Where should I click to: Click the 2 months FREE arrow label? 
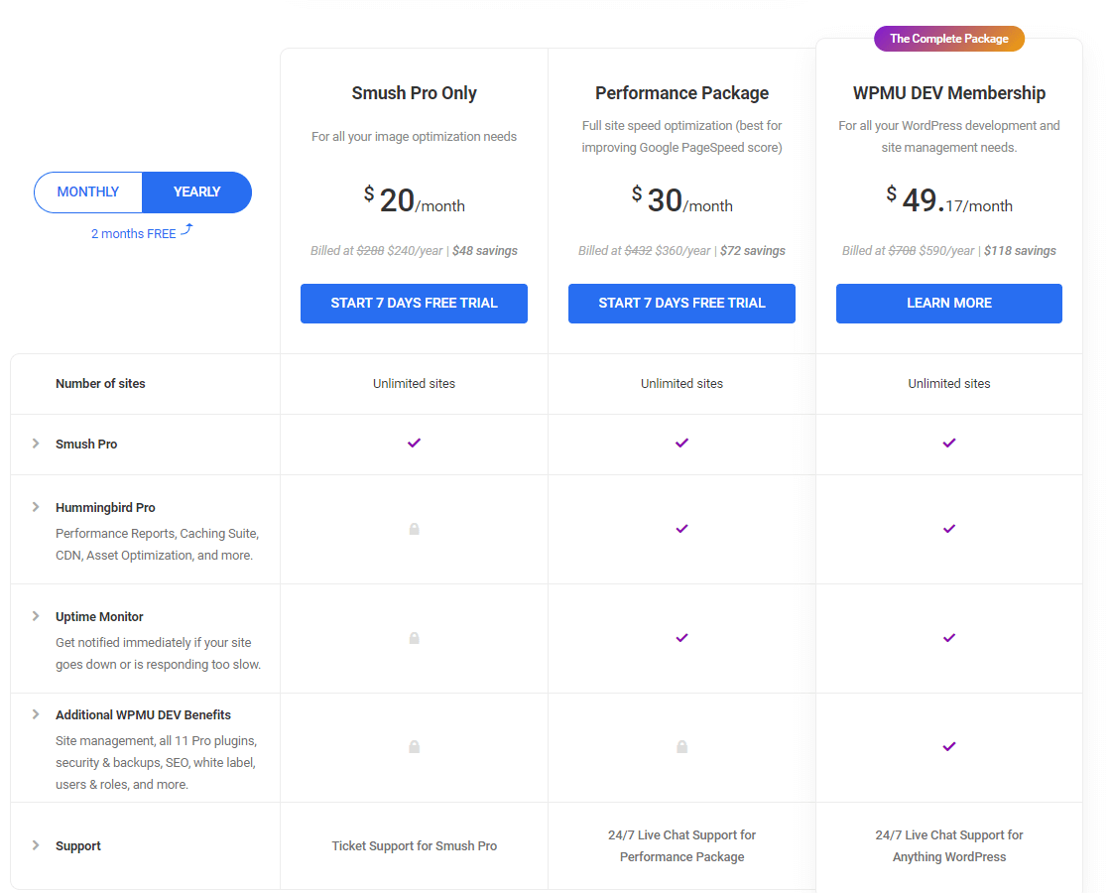142,232
